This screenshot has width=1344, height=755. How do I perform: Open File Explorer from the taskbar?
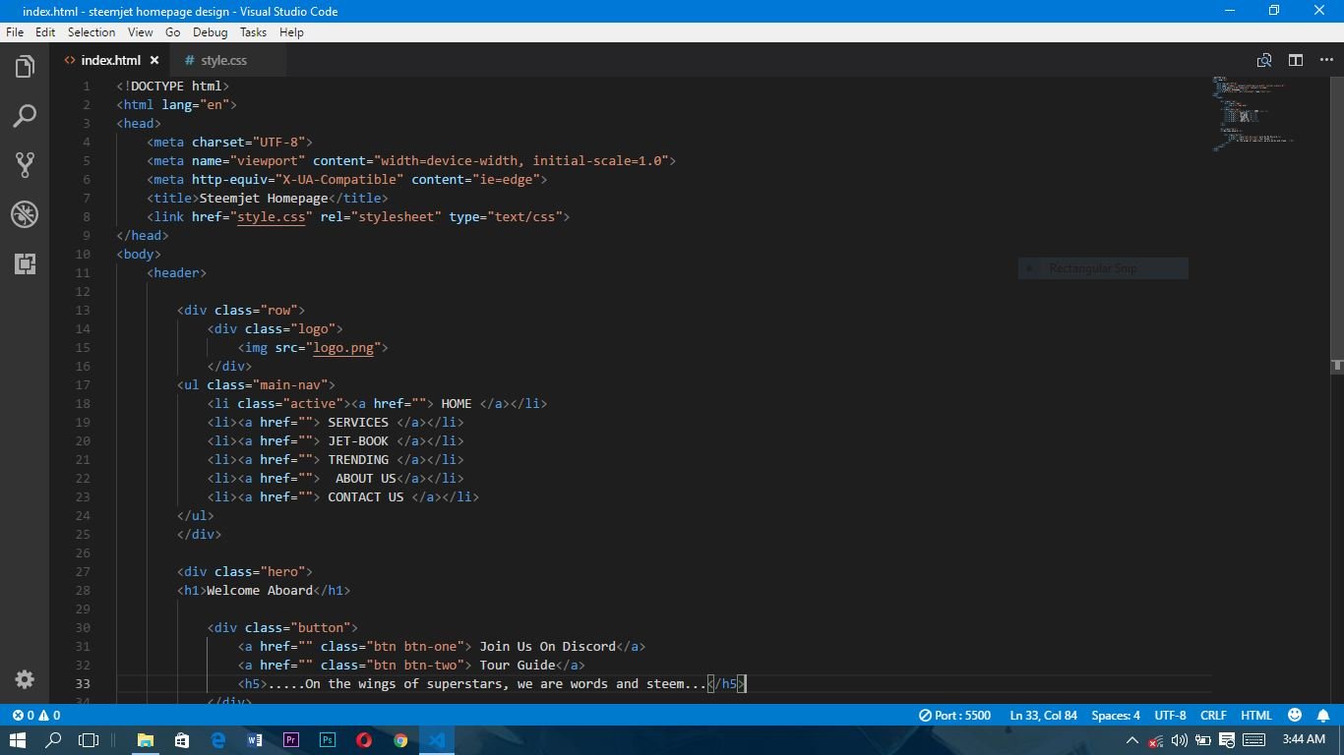(x=146, y=740)
